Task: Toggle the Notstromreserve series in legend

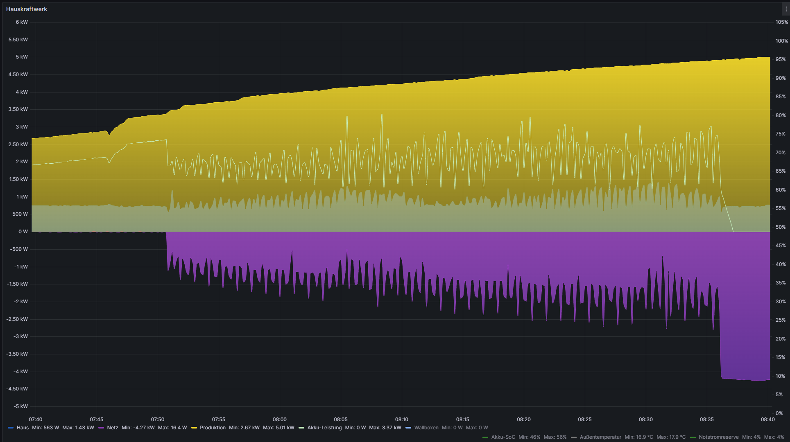Action: [719, 437]
